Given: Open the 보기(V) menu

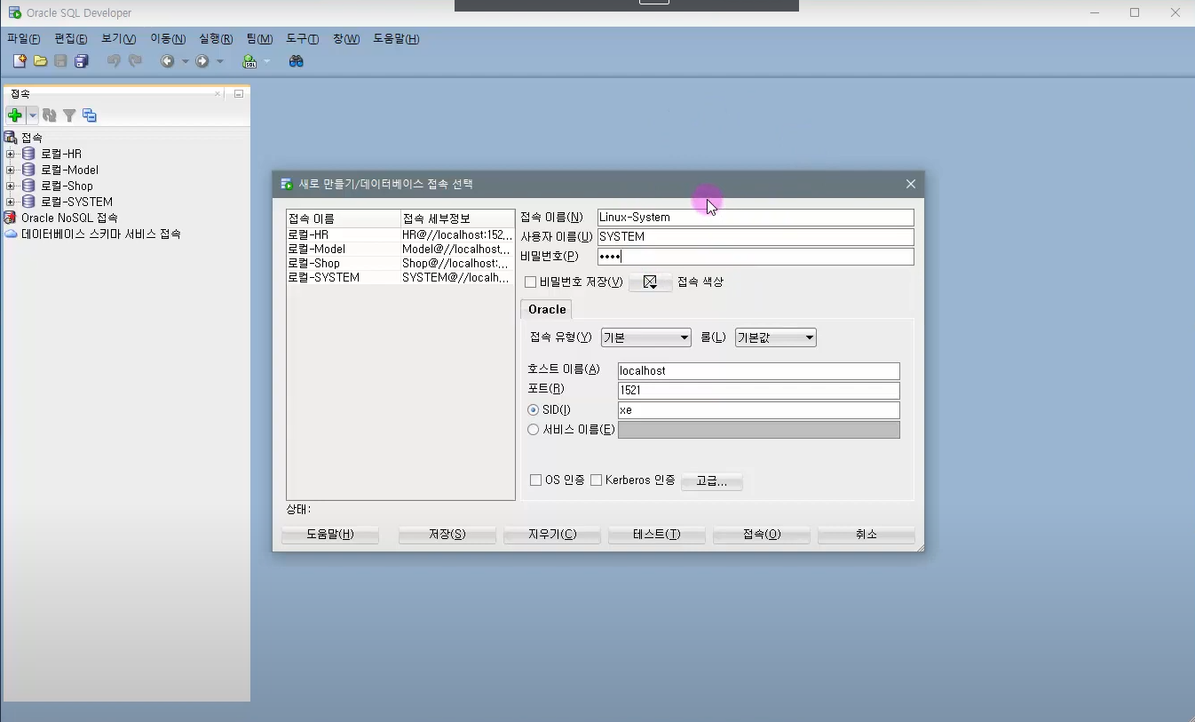Looking at the screenshot, I should pyautogui.click(x=119, y=39).
